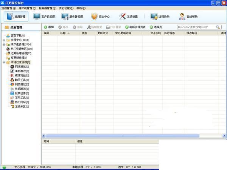Click the green 添加 button
The width and height of the screenshot is (227, 170).
click(49, 27)
